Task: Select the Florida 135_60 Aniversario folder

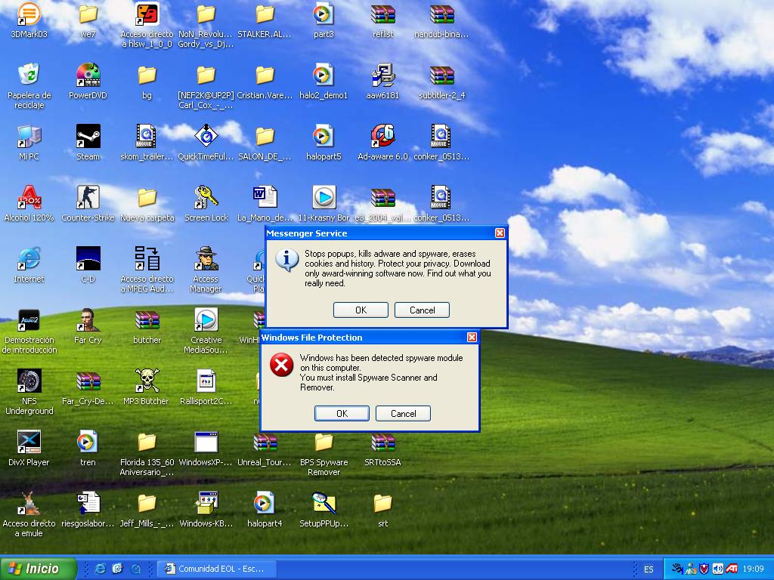Action: click(x=147, y=442)
